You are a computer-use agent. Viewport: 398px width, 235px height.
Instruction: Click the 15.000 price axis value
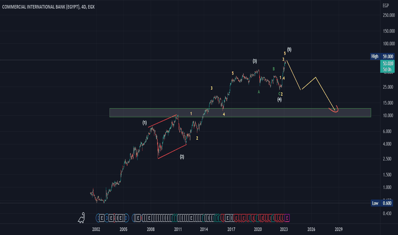[388, 103]
